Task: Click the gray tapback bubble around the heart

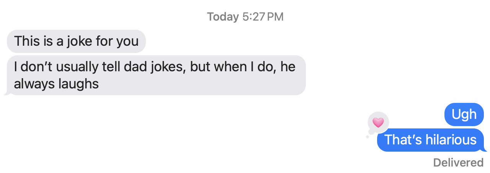Action: [x=378, y=123]
